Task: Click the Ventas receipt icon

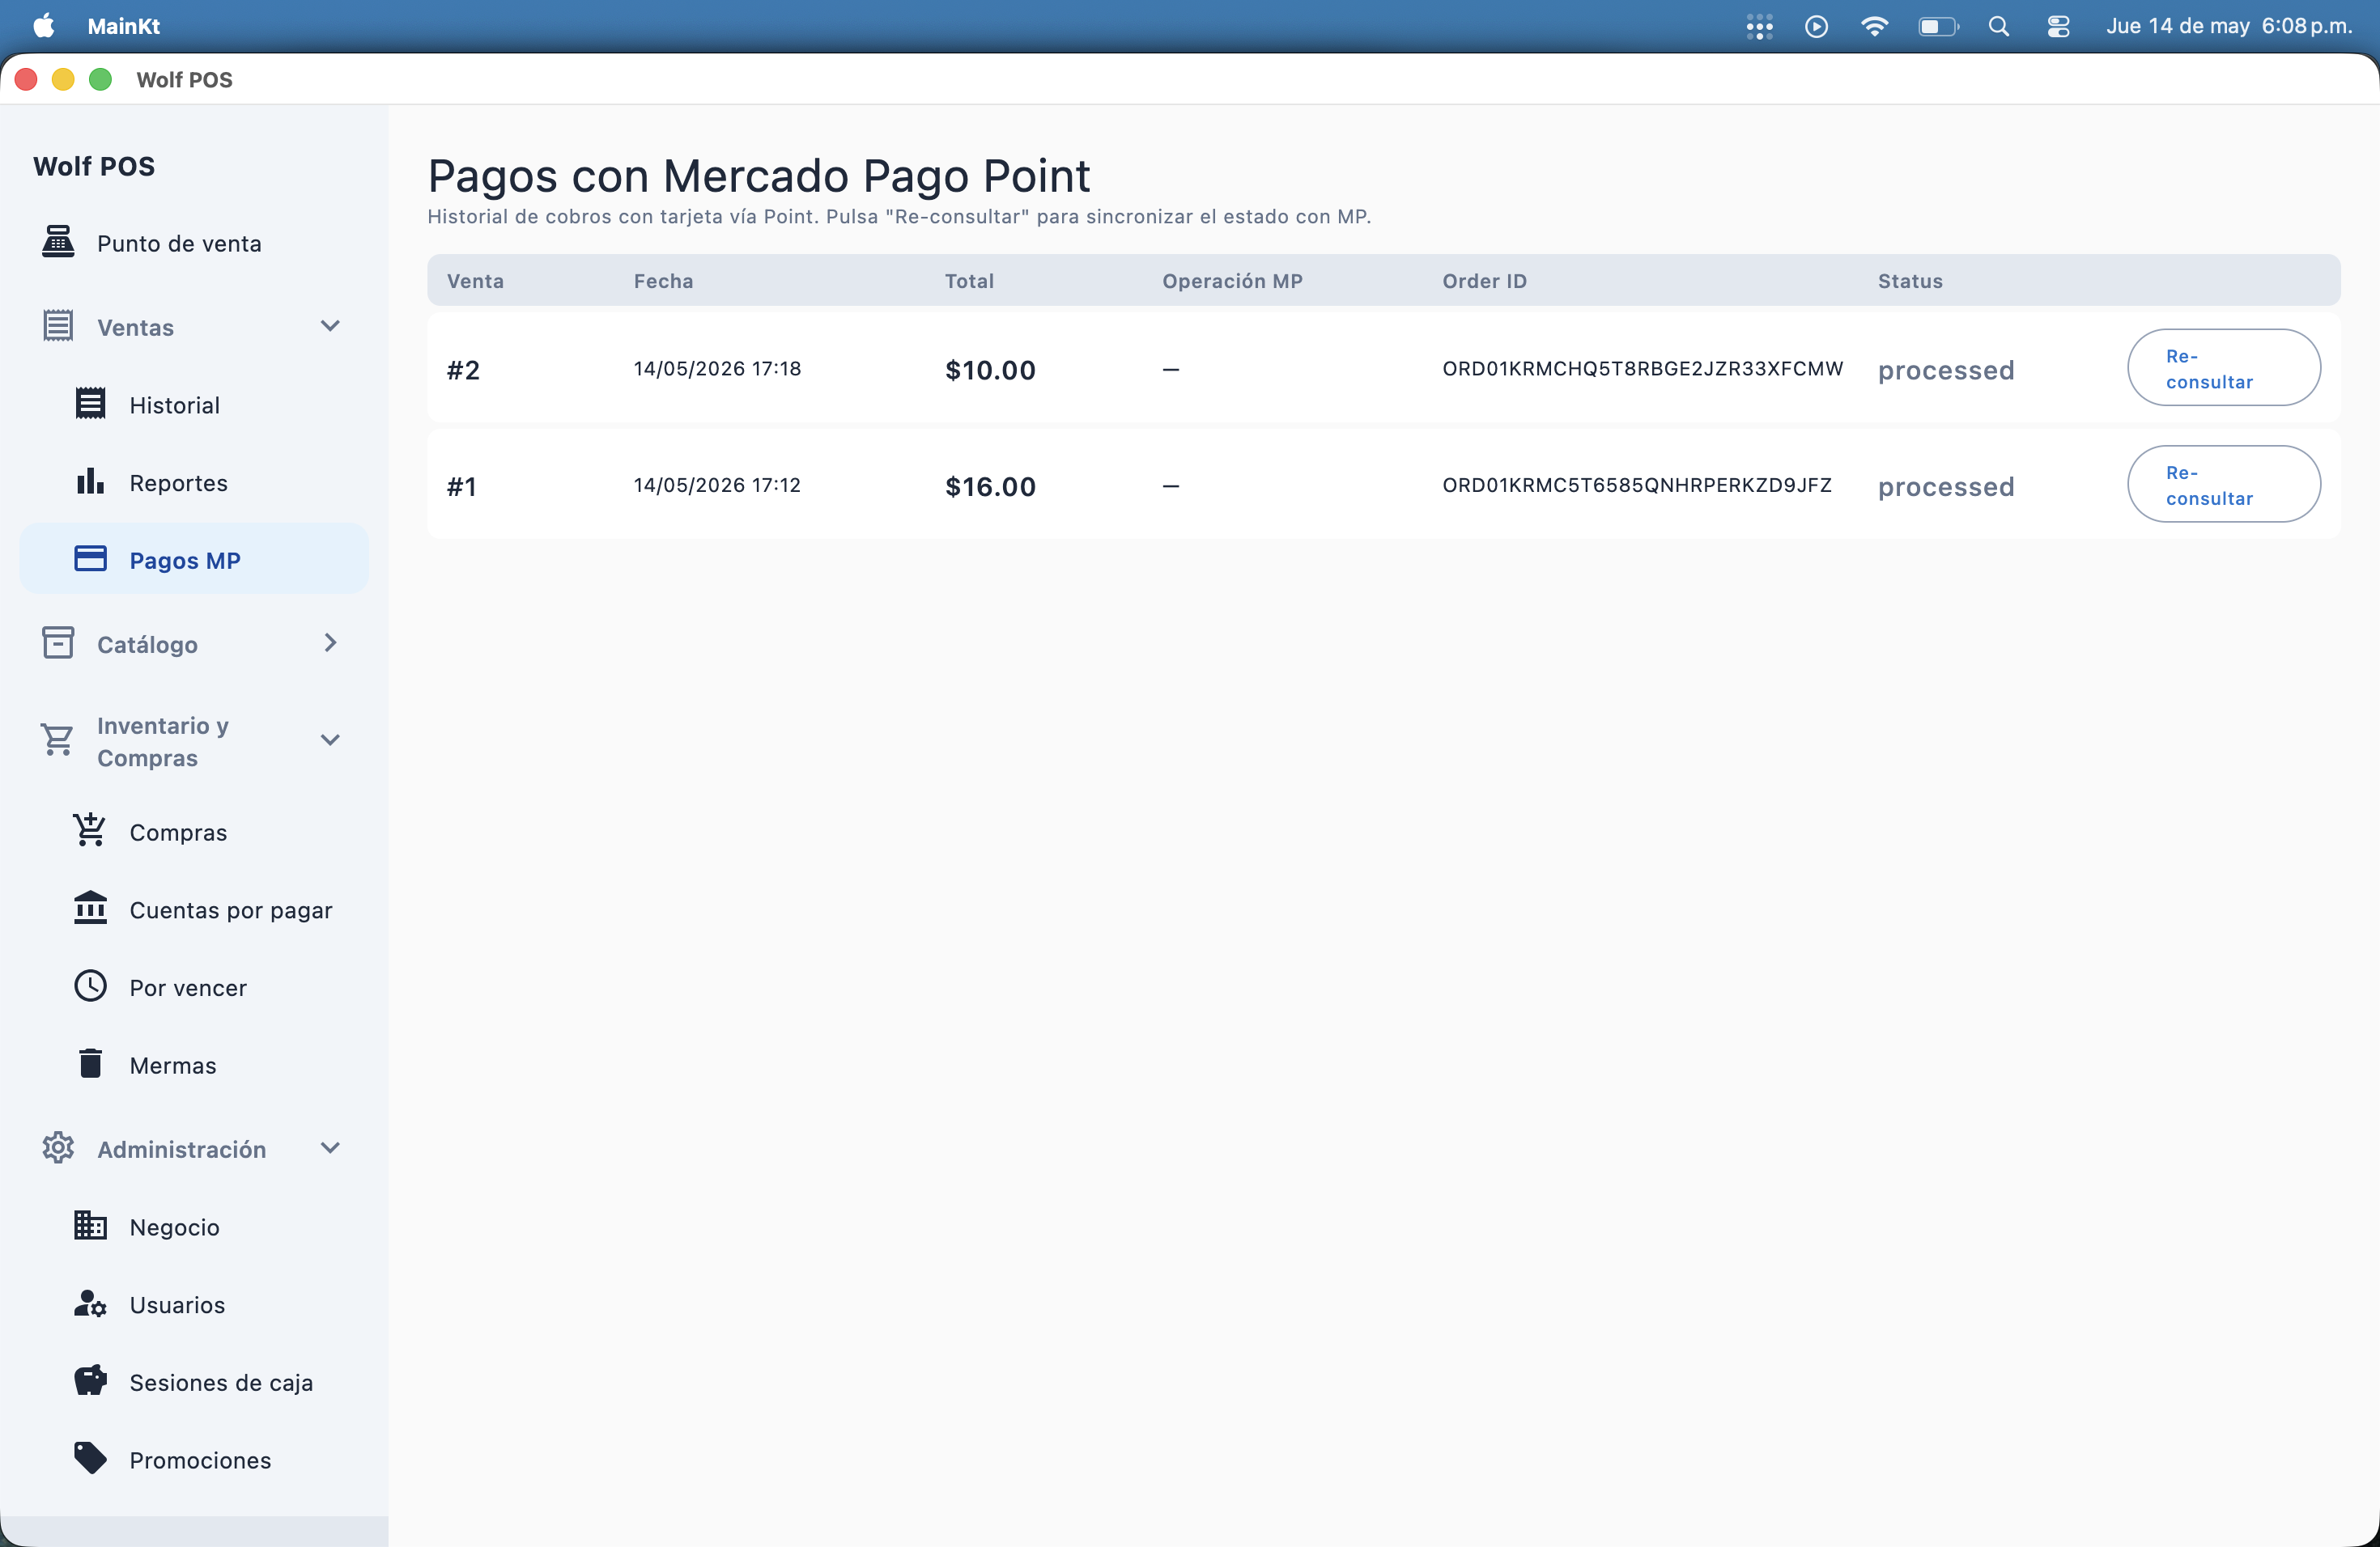Action: tap(58, 326)
